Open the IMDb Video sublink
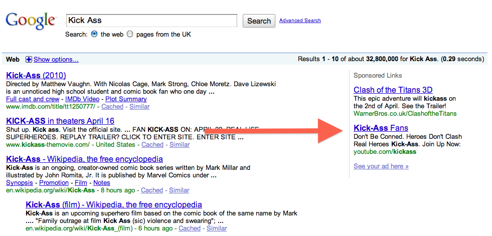This screenshot has height=236, width=492. pyautogui.click(x=82, y=99)
